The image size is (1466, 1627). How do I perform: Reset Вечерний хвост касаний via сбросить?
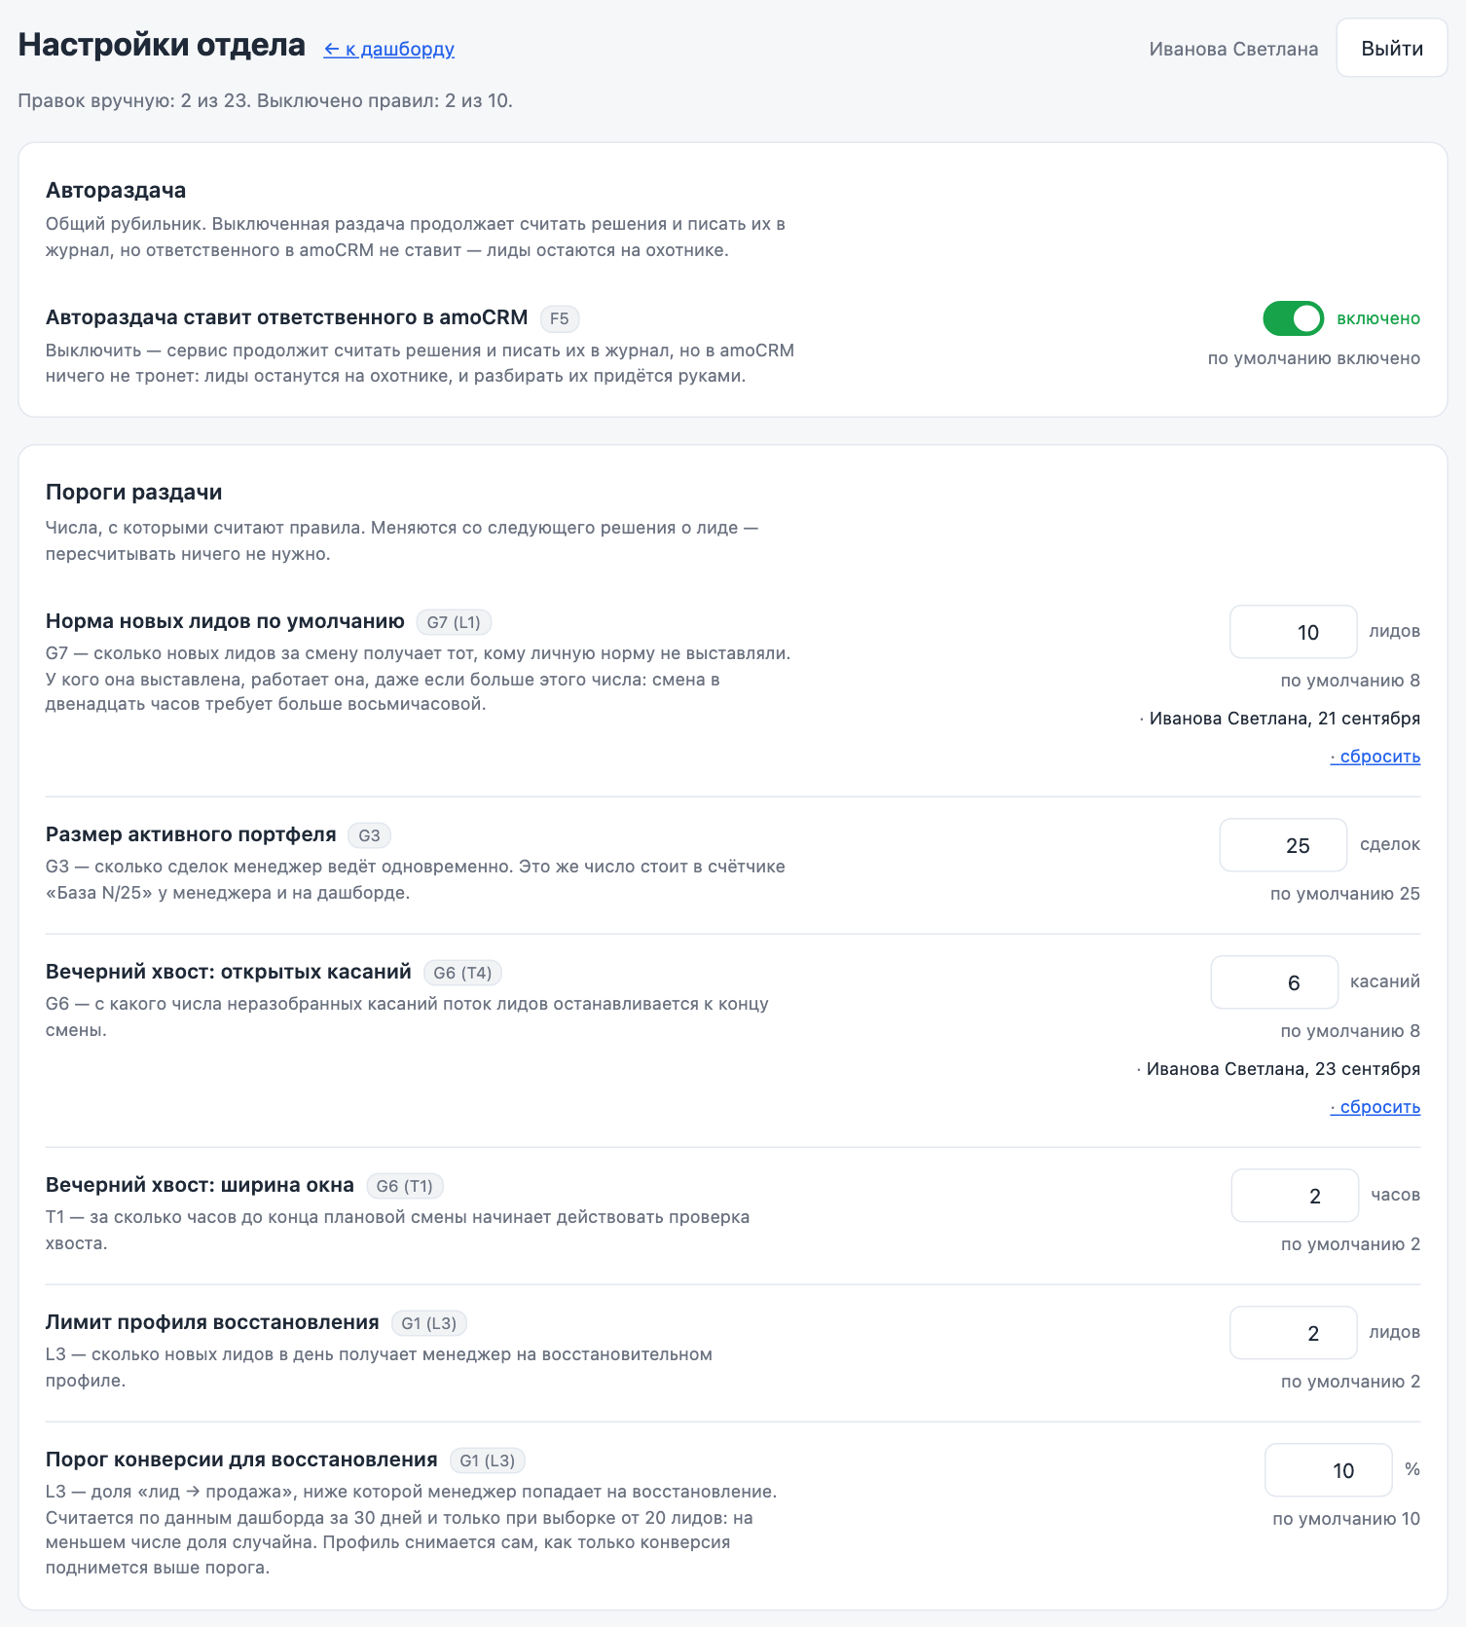1375,1107
